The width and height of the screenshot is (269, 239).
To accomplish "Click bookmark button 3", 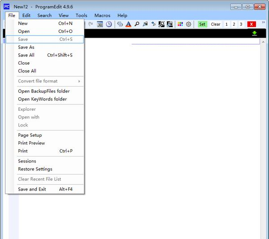I will point(241,24).
